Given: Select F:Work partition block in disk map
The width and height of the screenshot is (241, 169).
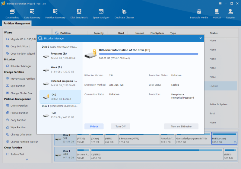Looking at the screenshot, I should [x=168, y=139].
